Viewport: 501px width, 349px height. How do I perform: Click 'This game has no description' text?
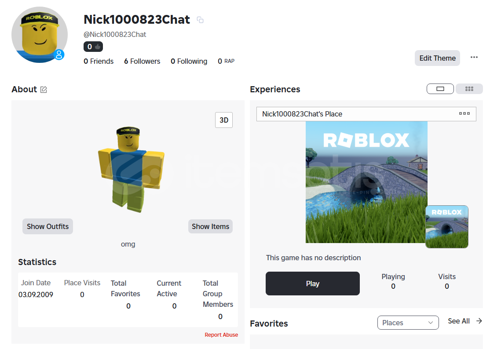[x=314, y=258]
